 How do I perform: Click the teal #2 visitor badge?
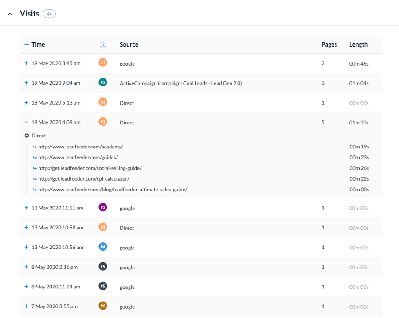click(102, 82)
